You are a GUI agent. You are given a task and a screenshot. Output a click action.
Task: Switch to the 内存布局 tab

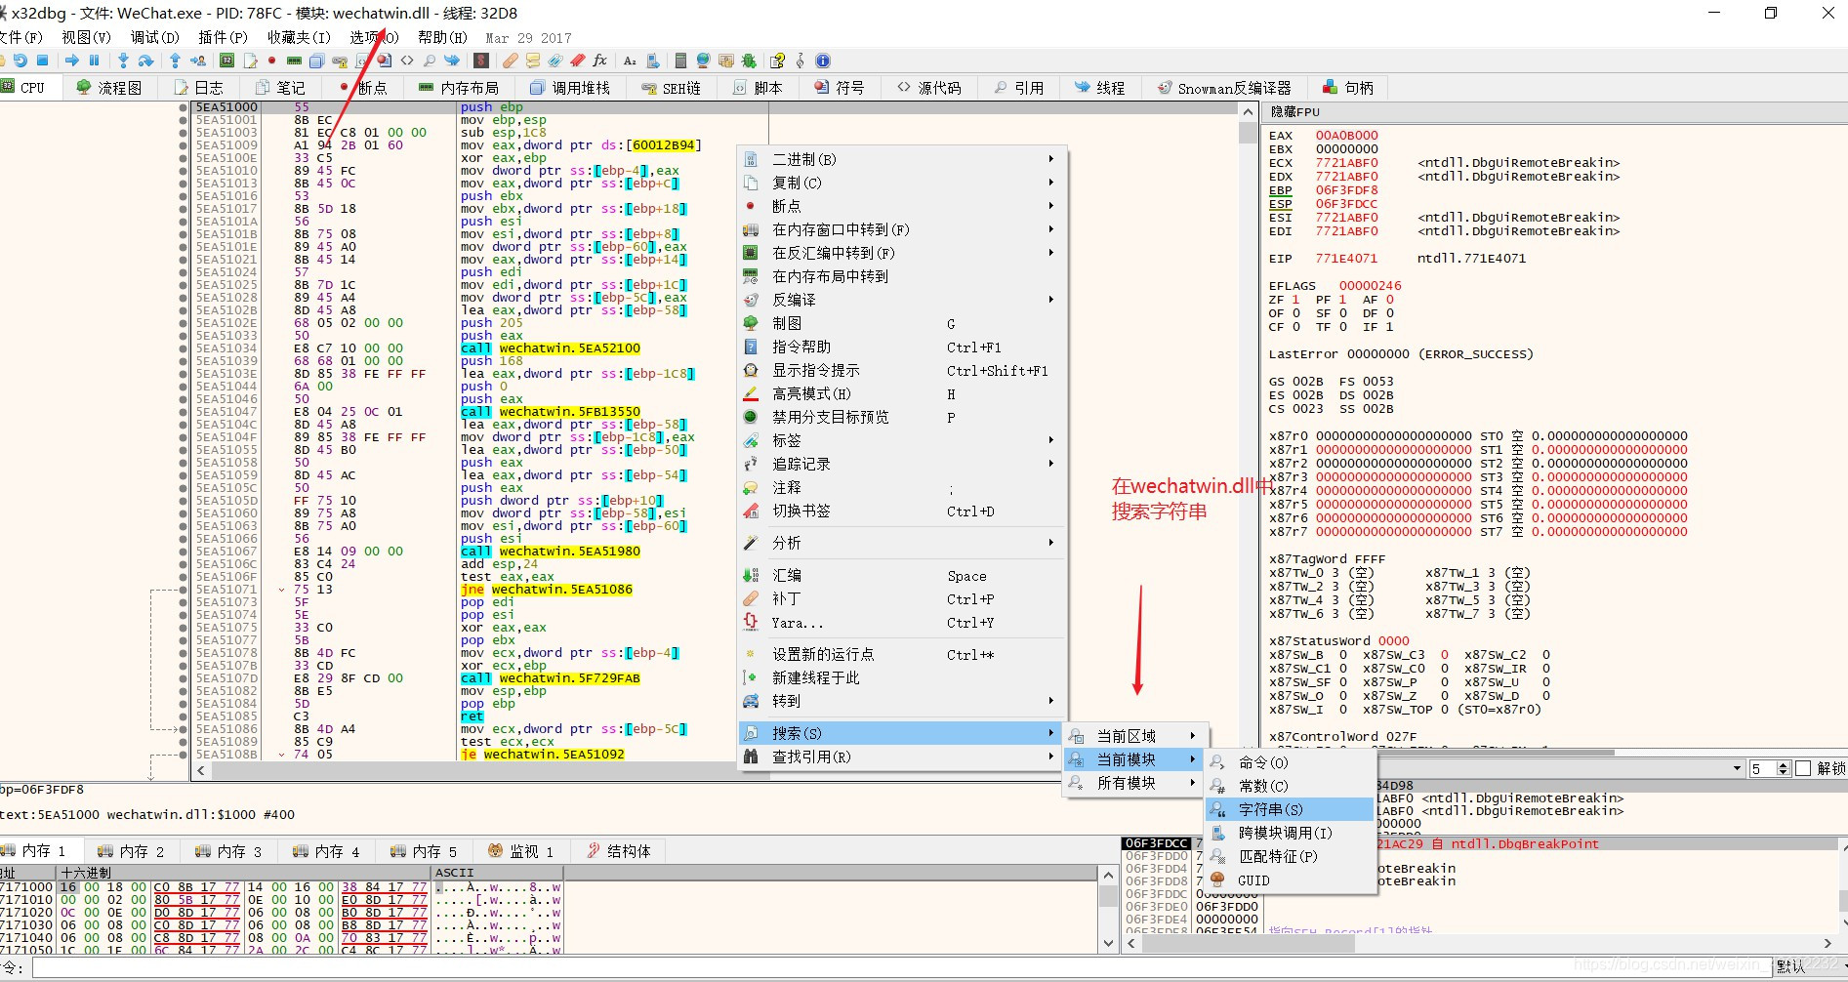point(458,88)
